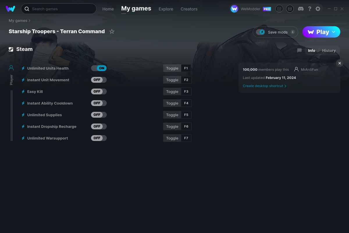Click the WeModder username label
This screenshot has height=233, width=349.
(250, 9)
